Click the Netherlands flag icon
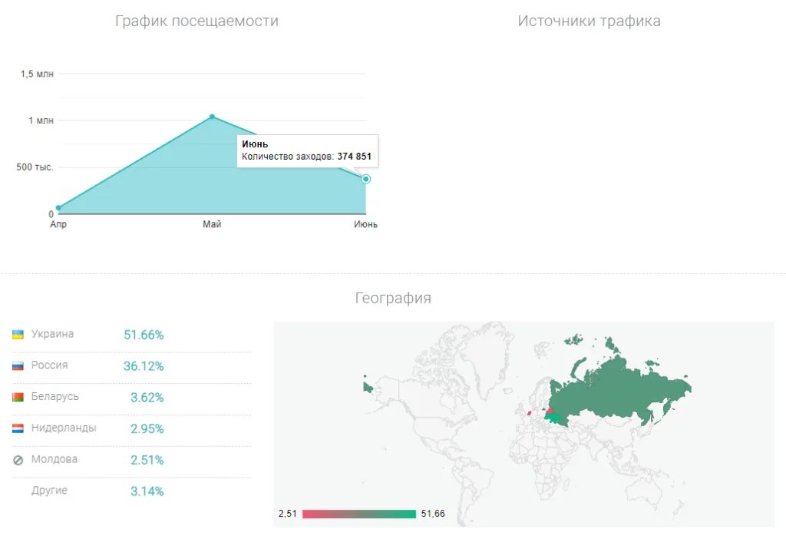 [18, 428]
